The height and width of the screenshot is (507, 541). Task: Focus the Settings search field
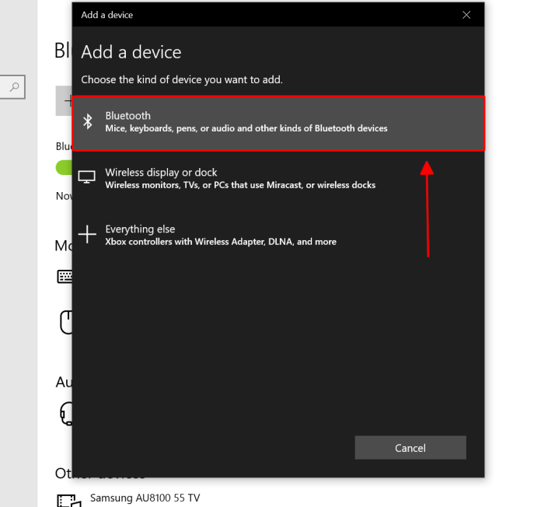point(6,88)
